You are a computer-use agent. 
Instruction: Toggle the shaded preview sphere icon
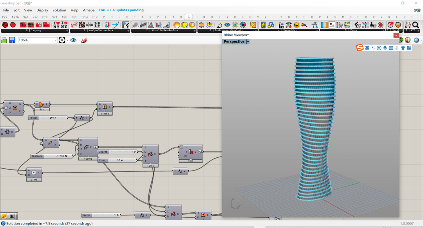(x=408, y=40)
